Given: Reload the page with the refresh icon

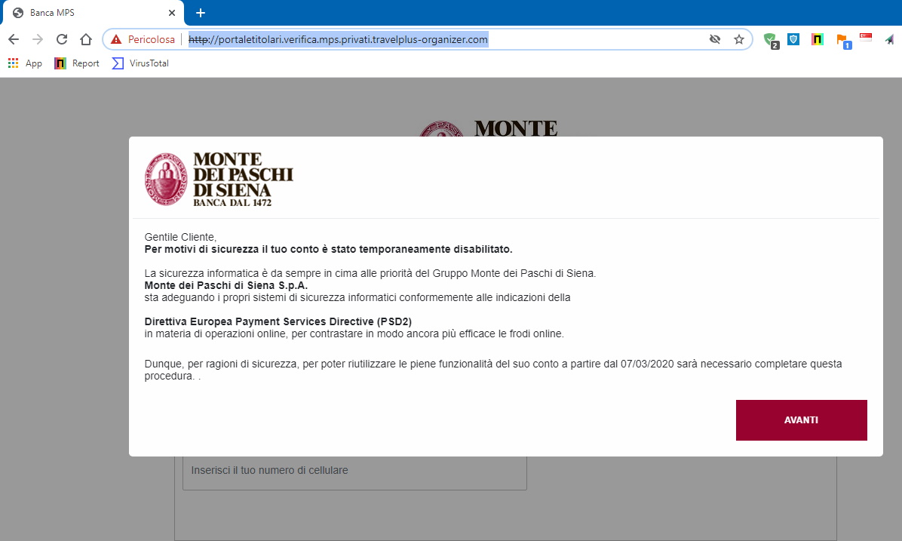Looking at the screenshot, I should tap(62, 39).
